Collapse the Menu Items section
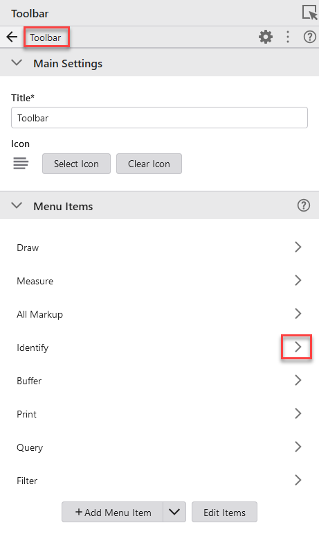 pyautogui.click(x=17, y=205)
